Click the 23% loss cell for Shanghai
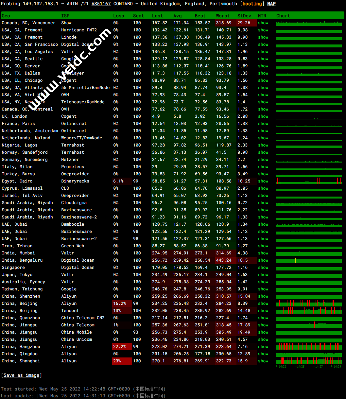Image resolution: width=346 pixels, height=399 pixels. tap(122, 361)
